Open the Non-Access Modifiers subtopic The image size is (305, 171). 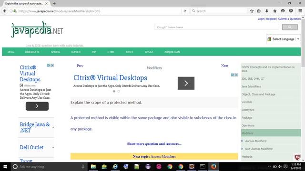coord(259,149)
